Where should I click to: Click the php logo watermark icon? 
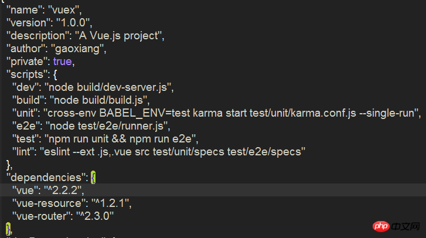point(381,226)
